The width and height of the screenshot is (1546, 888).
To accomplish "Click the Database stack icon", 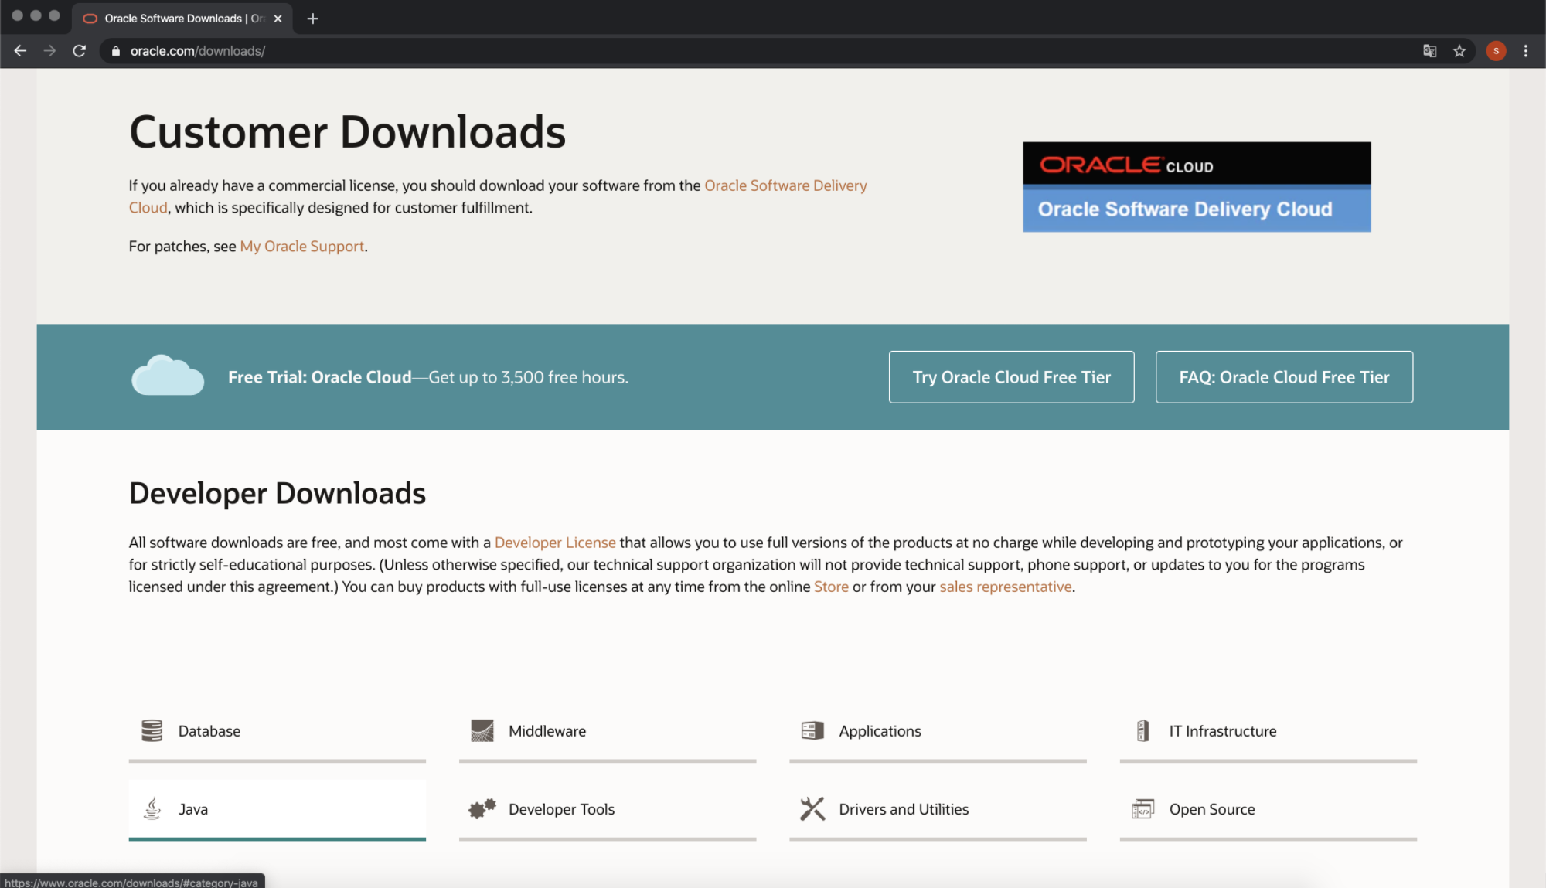I will click(152, 730).
